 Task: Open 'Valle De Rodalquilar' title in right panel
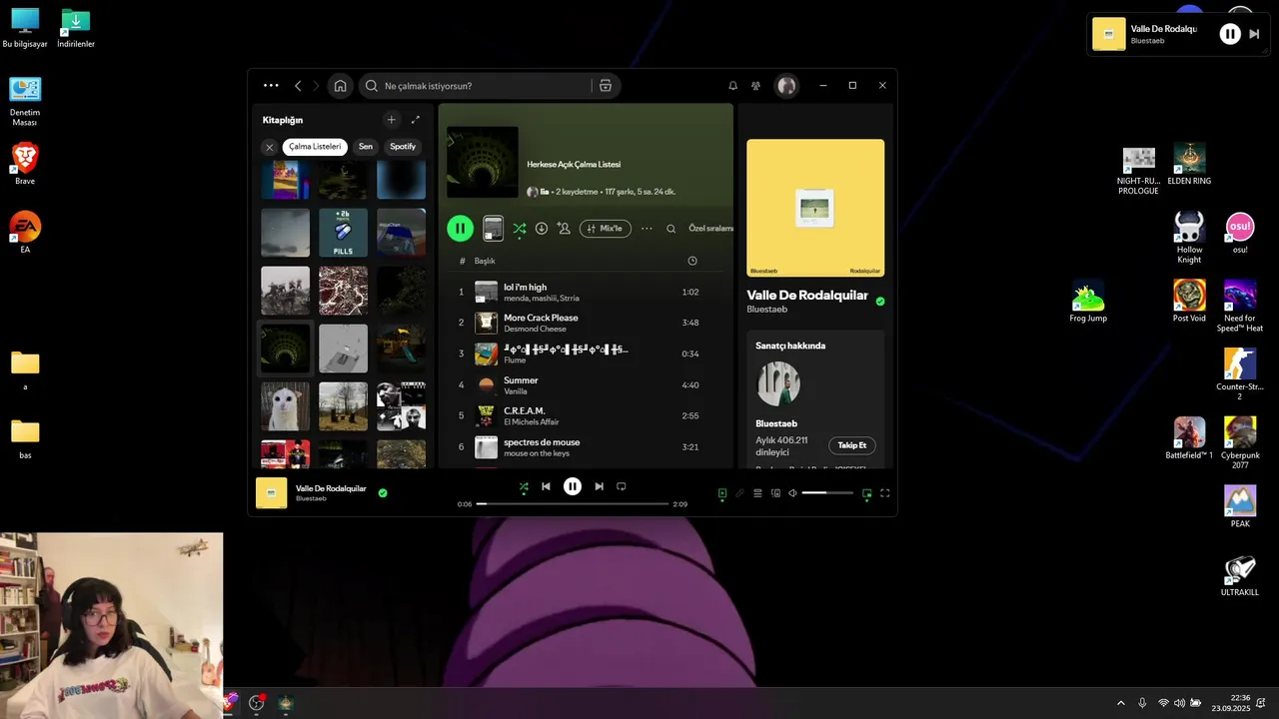coord(807,296)
